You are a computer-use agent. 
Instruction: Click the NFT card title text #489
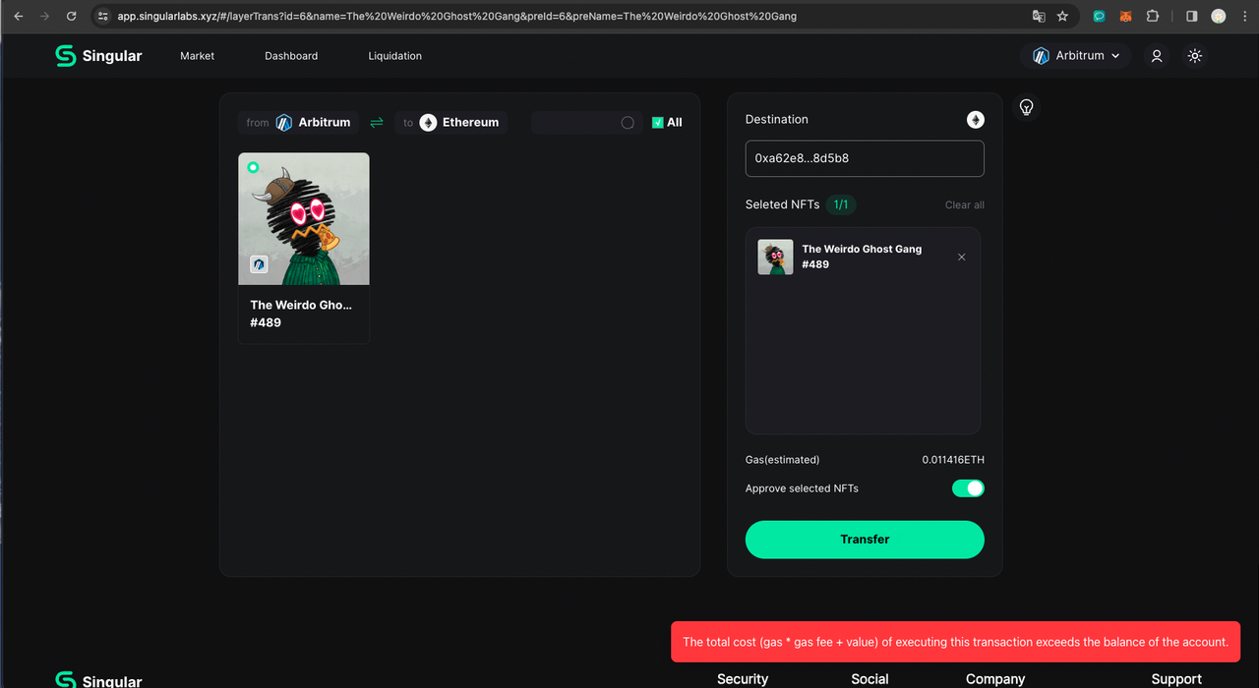[301, 314]
